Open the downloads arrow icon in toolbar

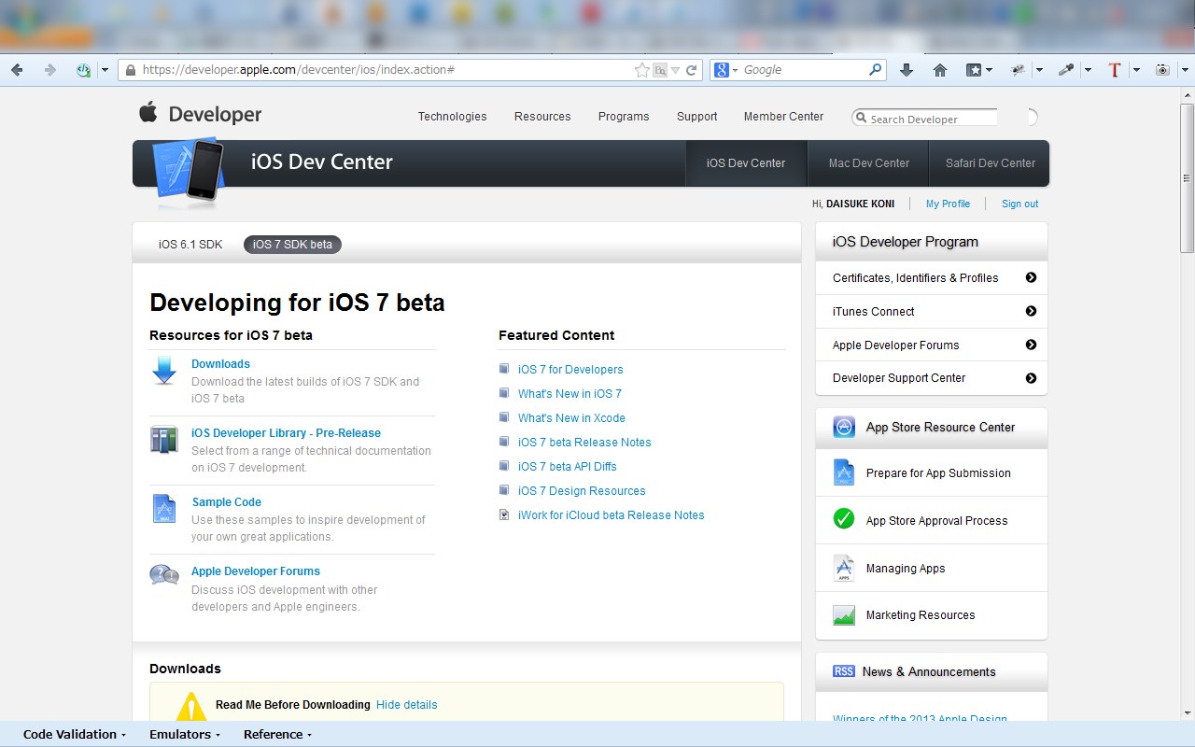click(x=906, y=70)
